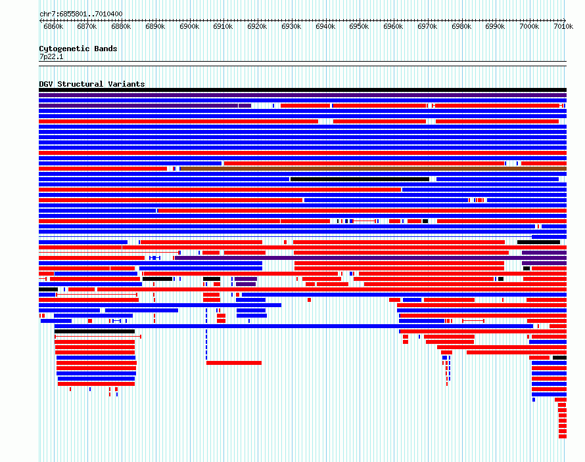Select the full-width black variant bar at top

point(302,90)
